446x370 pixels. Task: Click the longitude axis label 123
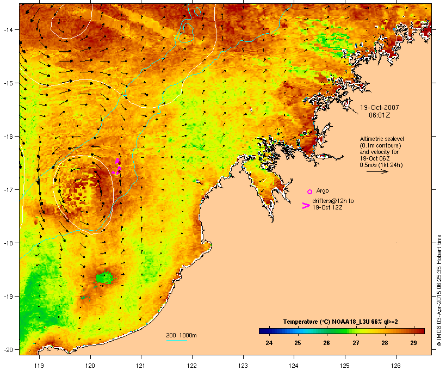click(243, 366)
